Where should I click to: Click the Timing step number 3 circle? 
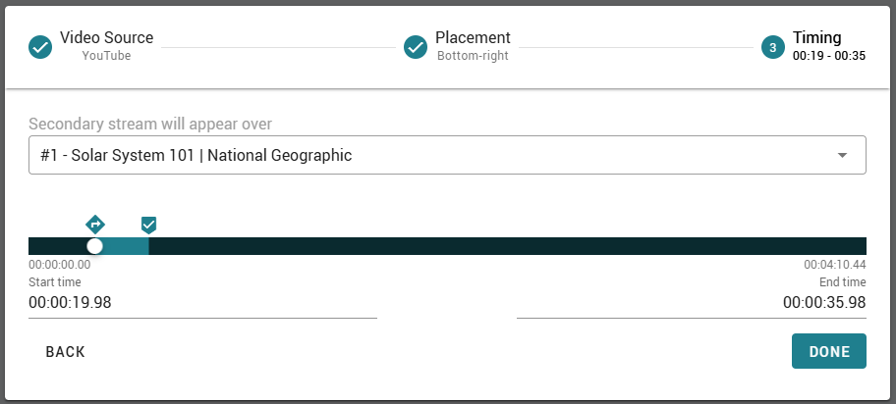coord(773,47)
